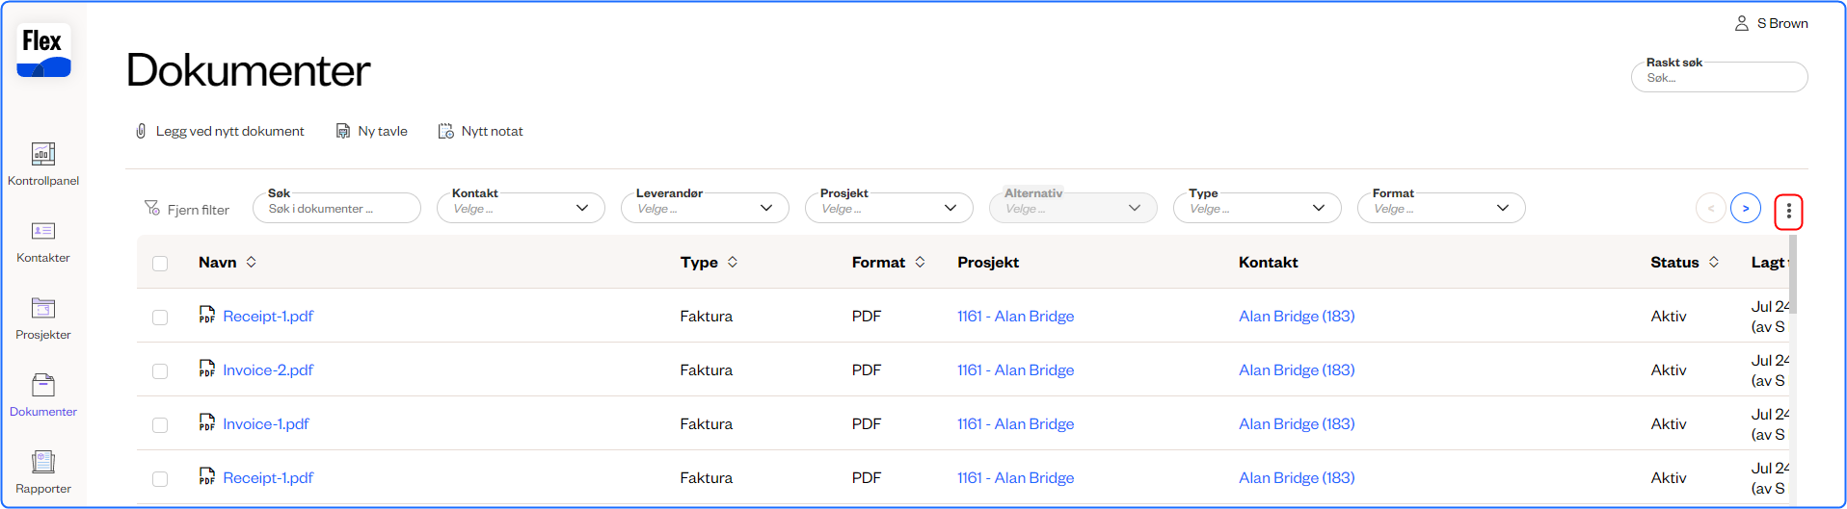The width and height of the screenshot is (1847, 509).
Task: Go to Prosjekter in the sidebar
Action: [x=43, y=318]
